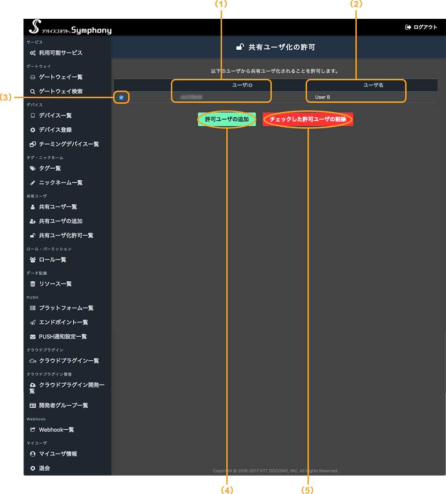Click the server icon beside プラットフォーム一覧
The width and height of the screenshot is (446, 494).
coord(32,308)
